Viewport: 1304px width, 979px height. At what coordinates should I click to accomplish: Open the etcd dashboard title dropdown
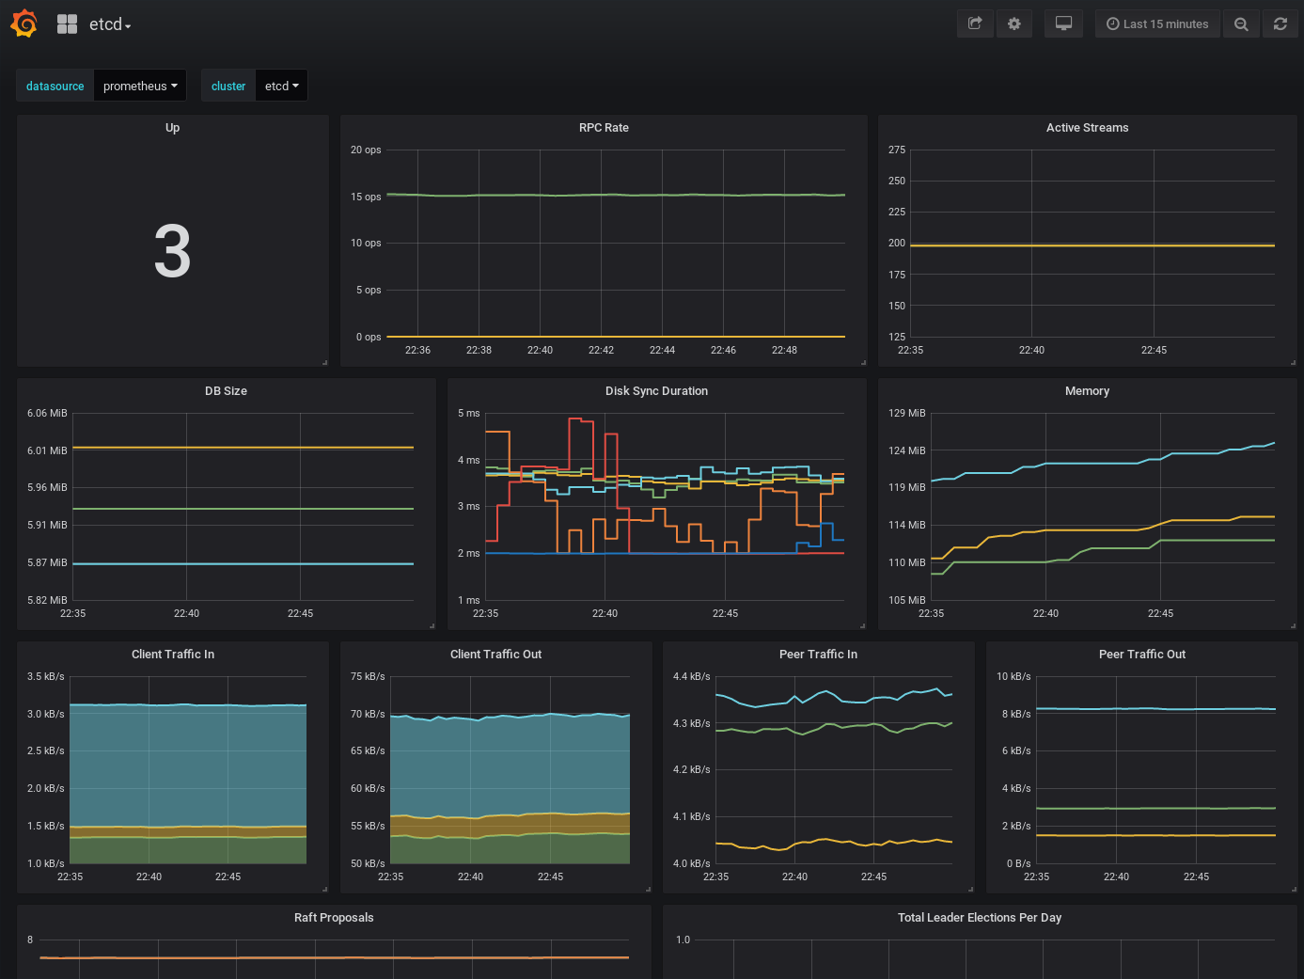tap(110, 24)
